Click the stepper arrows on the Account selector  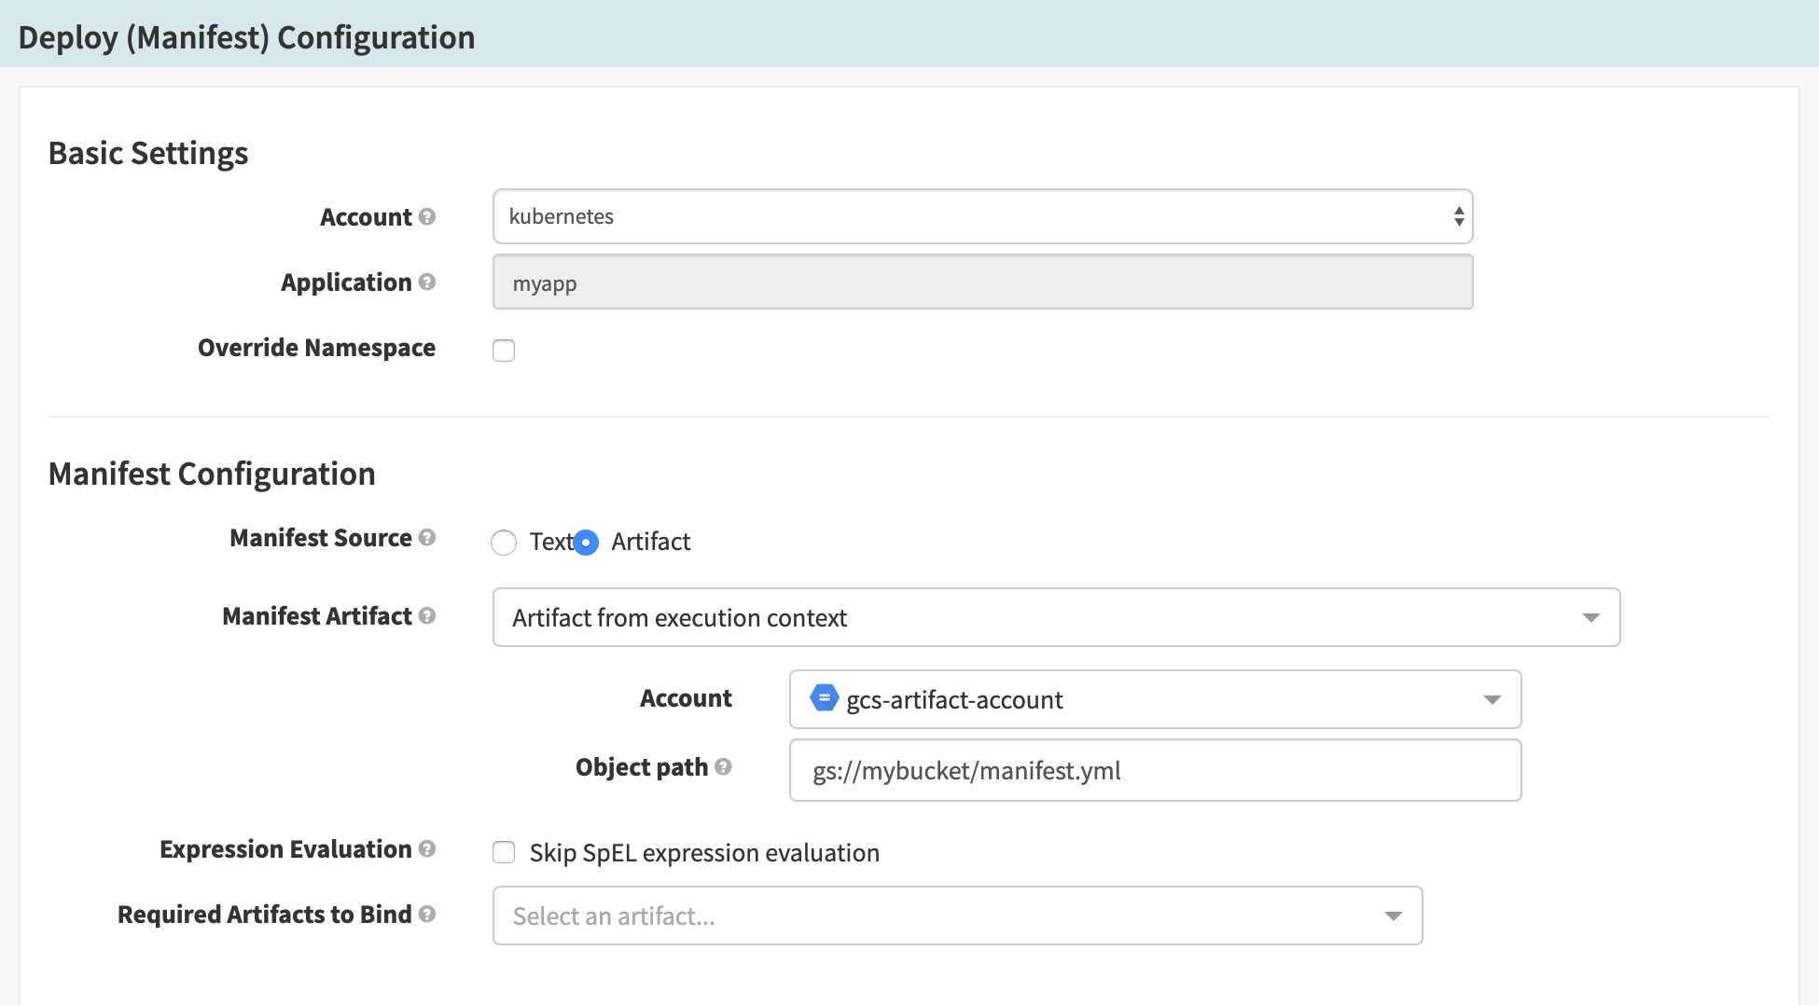1457,216
